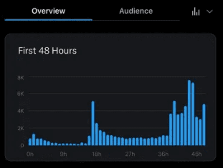
Task: Click the 45h label on the x-axis
Action: 196,154
